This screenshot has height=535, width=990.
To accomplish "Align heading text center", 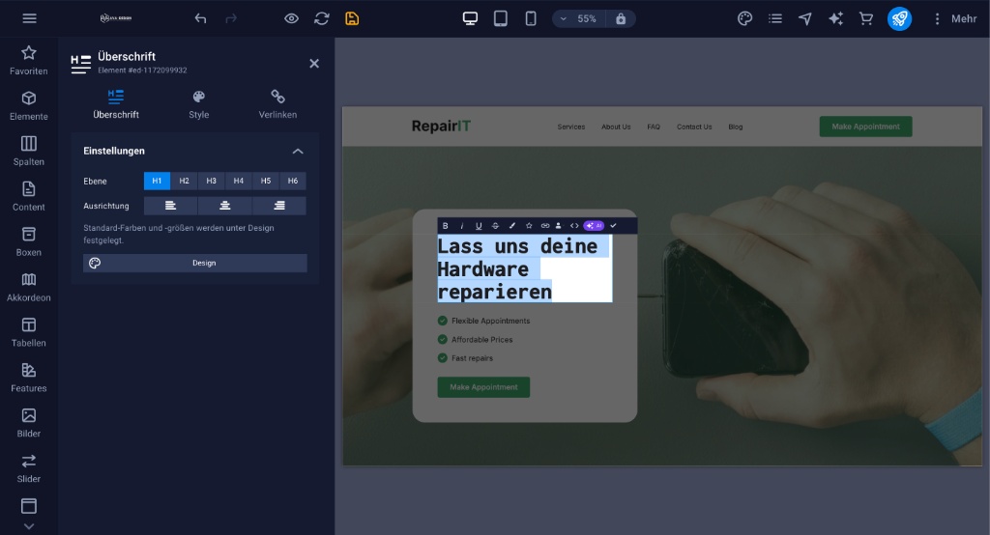I will [224, 206].
